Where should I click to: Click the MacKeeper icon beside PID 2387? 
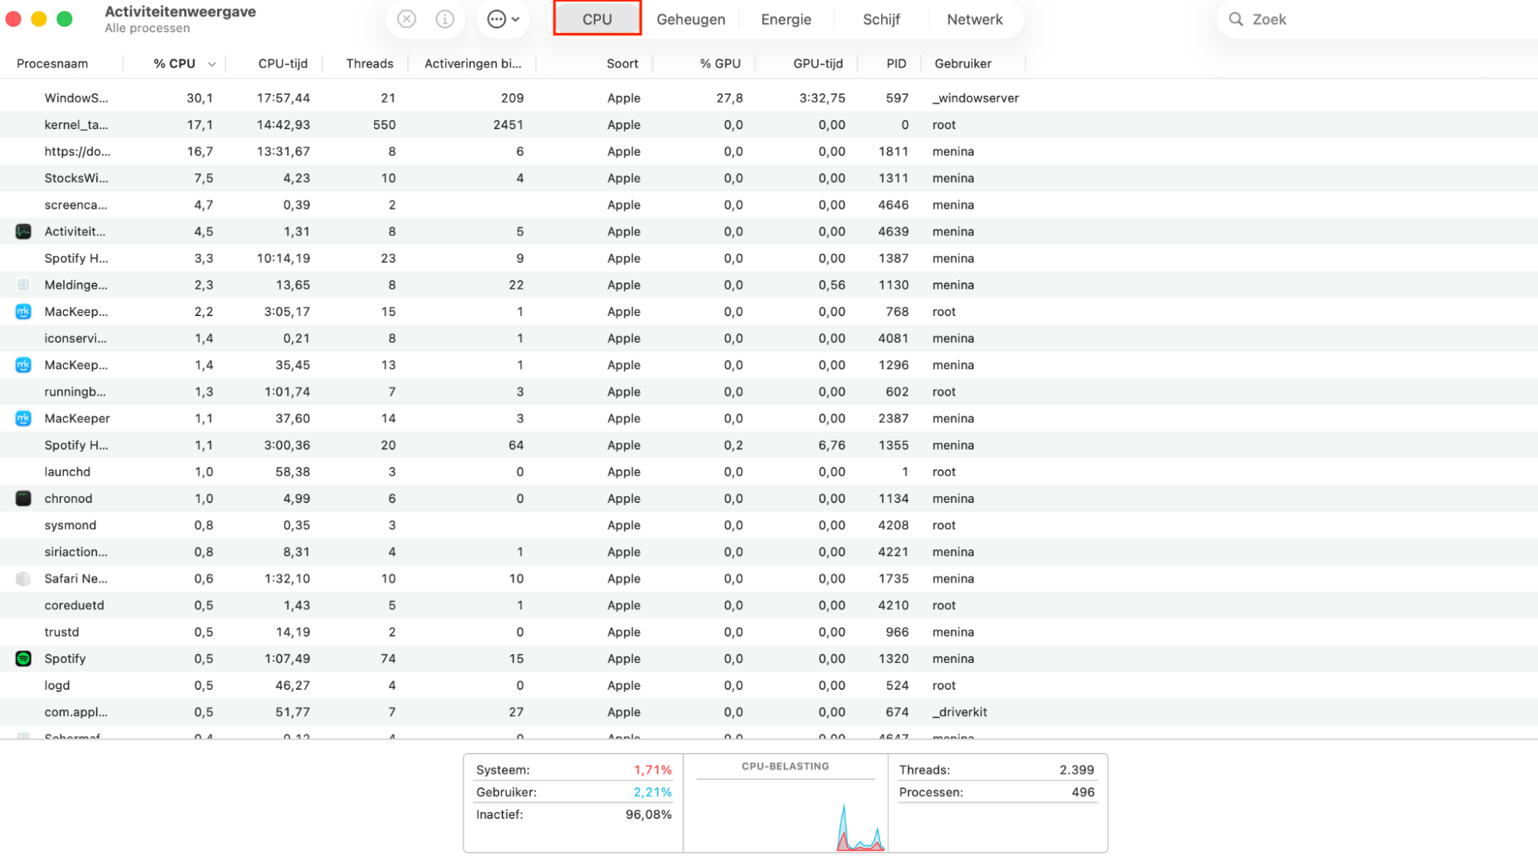pyautogui.click(x=22, y=418)
